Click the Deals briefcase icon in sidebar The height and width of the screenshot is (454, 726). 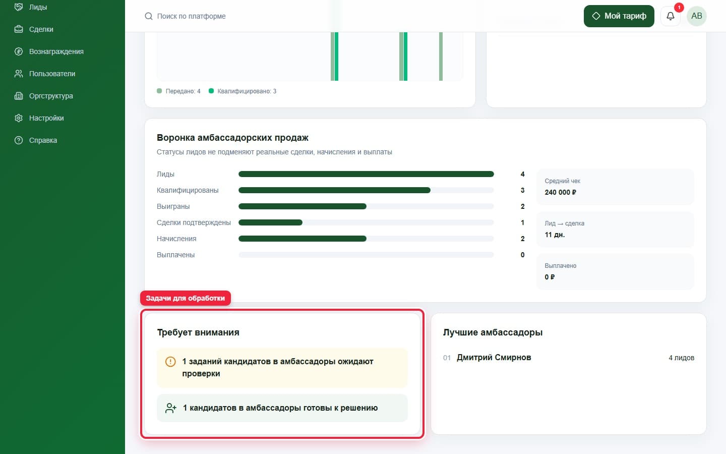pos(19,29)
